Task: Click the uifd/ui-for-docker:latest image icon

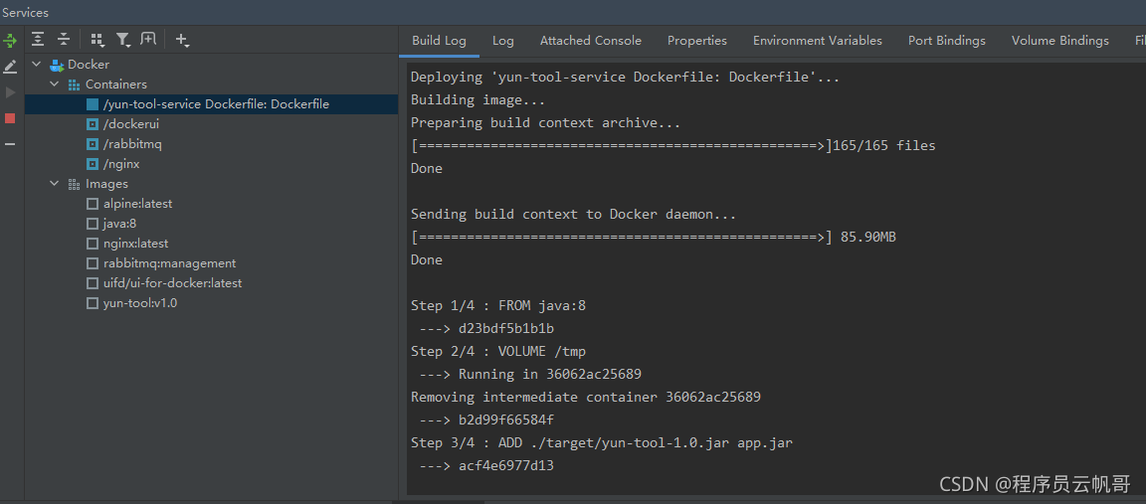Action: click(93, 282)
